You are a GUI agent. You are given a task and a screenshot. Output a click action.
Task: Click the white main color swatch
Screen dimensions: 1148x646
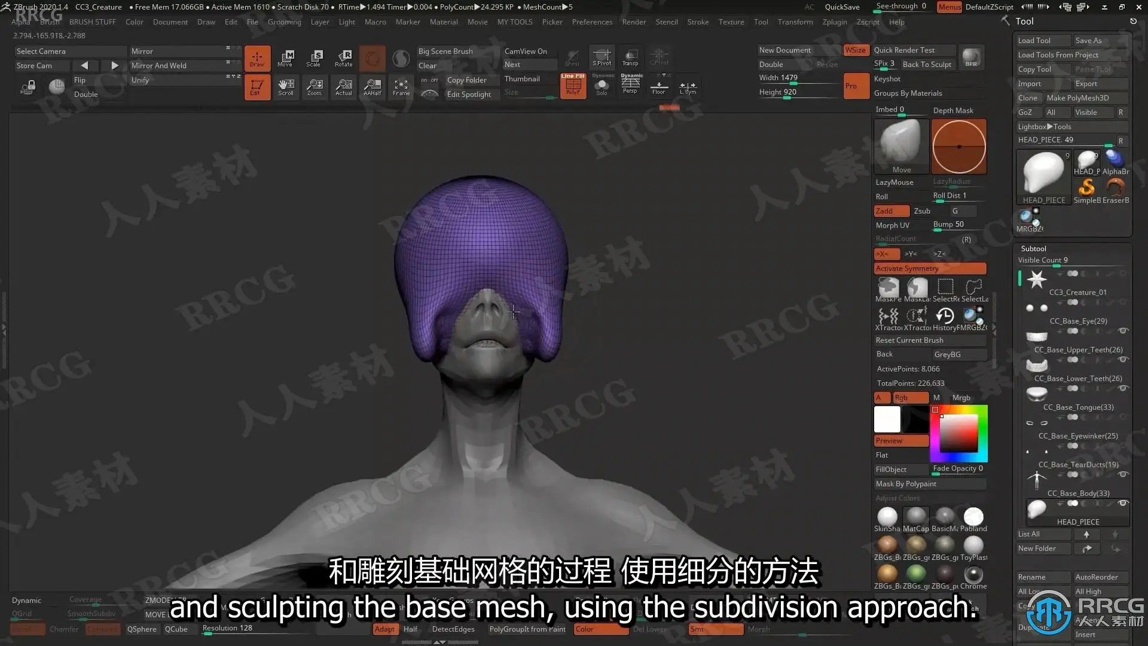coord(887,419)
